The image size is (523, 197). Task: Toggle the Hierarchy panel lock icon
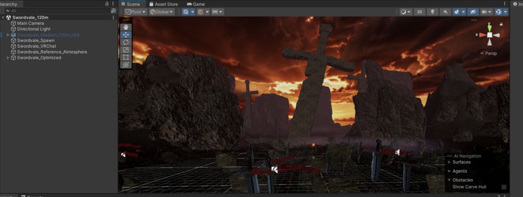(x=107, y=4)
